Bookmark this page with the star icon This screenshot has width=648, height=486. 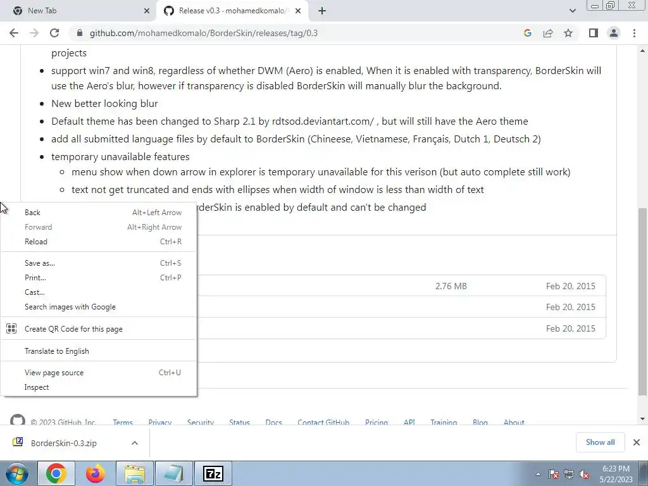coord(568,33)
